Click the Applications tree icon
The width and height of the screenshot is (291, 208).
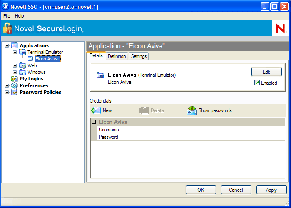pyautogui.click(x=15, y=45)
